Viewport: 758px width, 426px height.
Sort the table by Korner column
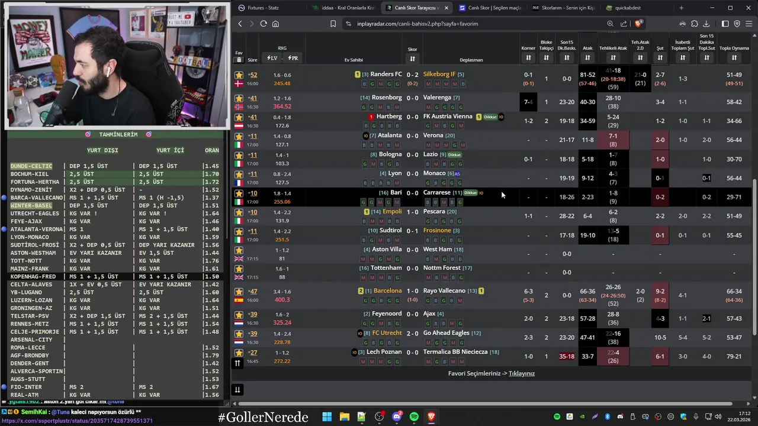(528, 57)
